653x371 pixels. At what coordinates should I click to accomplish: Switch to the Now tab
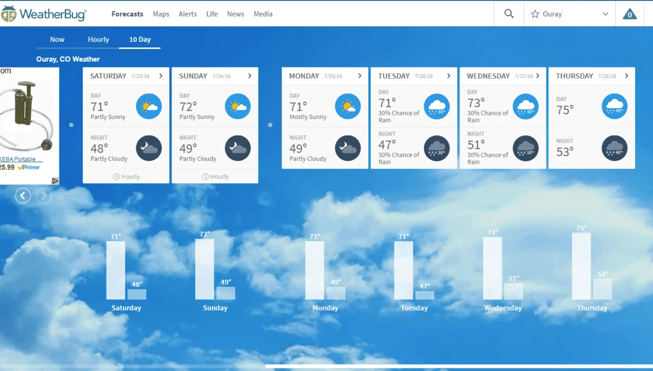[57, 39]
